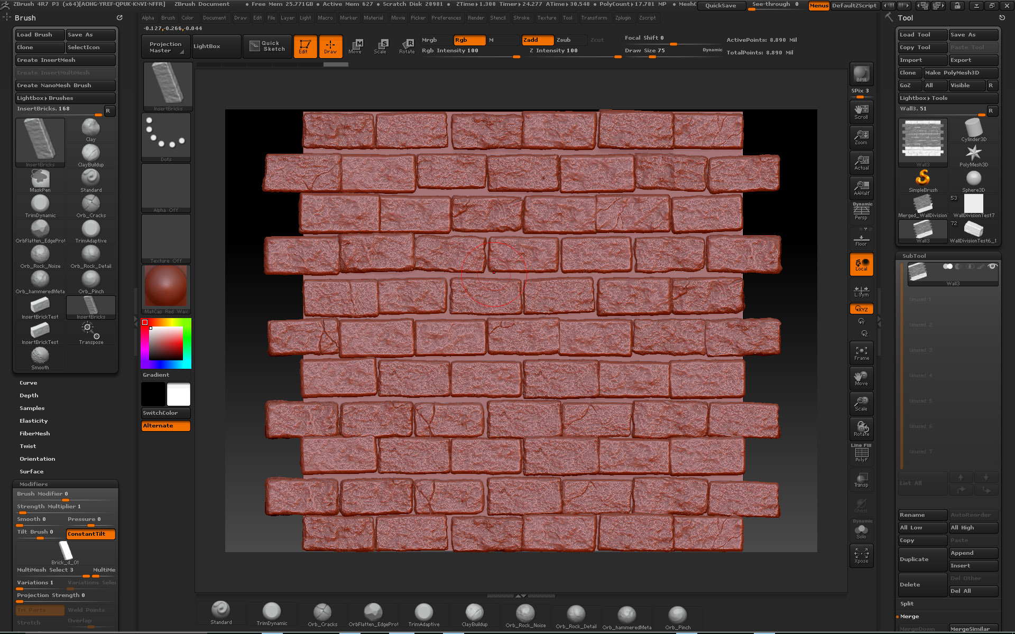
Task: Select the Smooth brush
Action: [x=40, y=358]
